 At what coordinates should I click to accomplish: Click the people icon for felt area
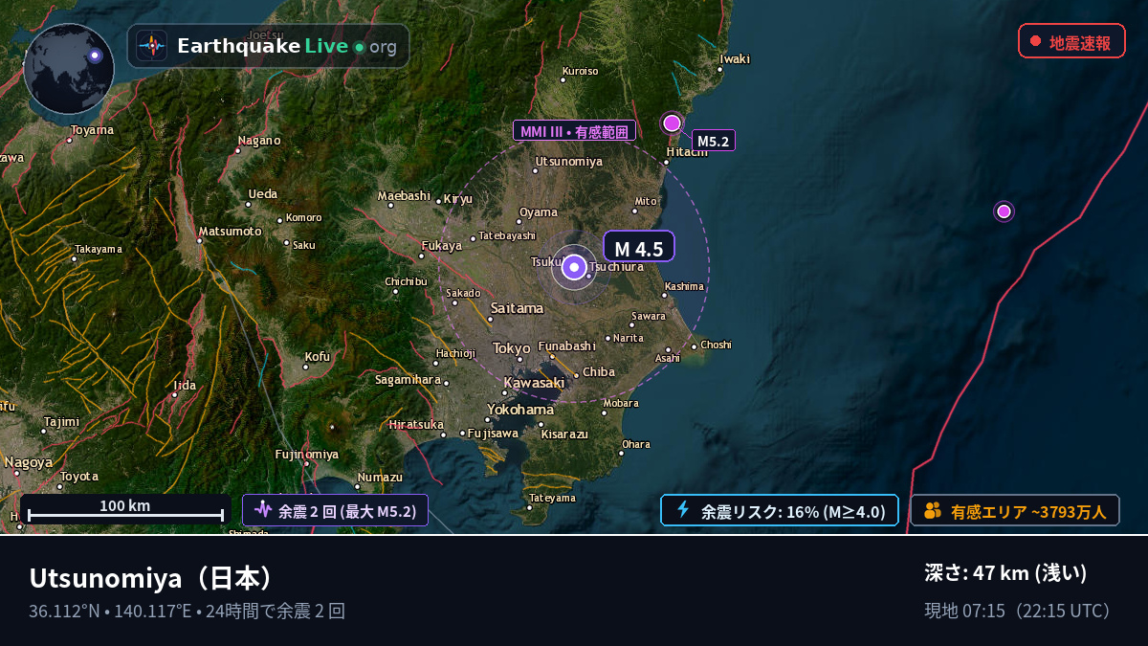click(933, 511)
